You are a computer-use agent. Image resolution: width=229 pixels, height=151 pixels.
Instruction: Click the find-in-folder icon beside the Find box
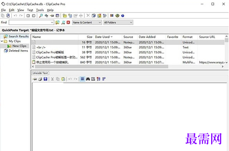[x=58, y=22]
